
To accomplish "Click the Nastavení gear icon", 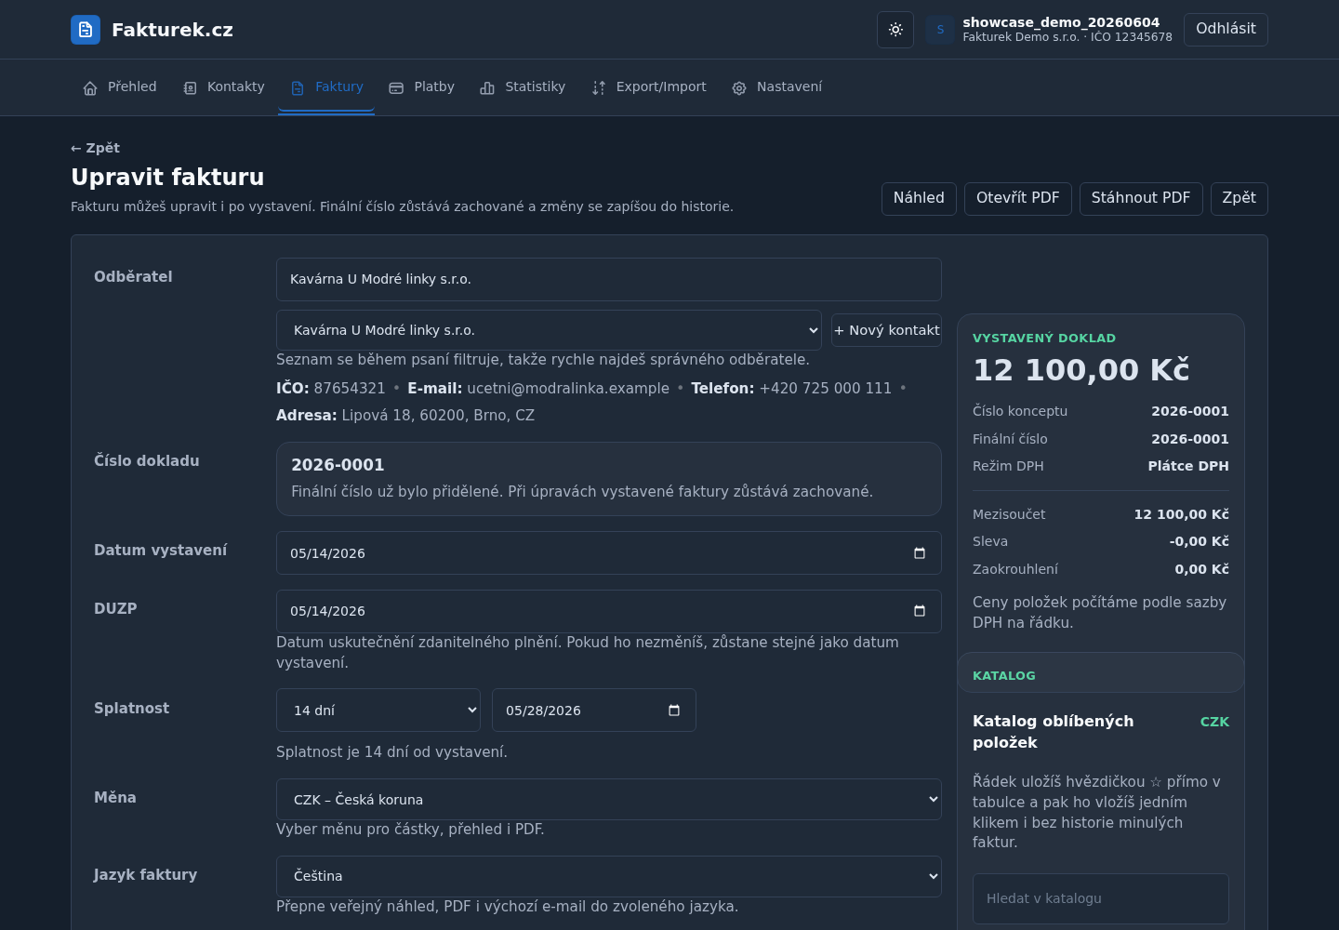I will 739,88.
